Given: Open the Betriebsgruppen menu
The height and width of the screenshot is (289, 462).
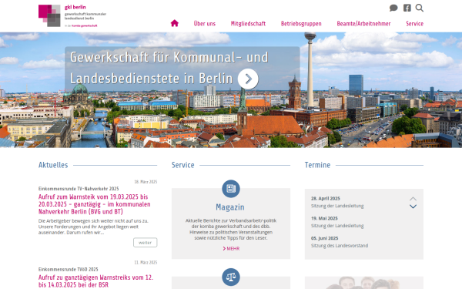Looking at the screenshot, I should (301, 24).
